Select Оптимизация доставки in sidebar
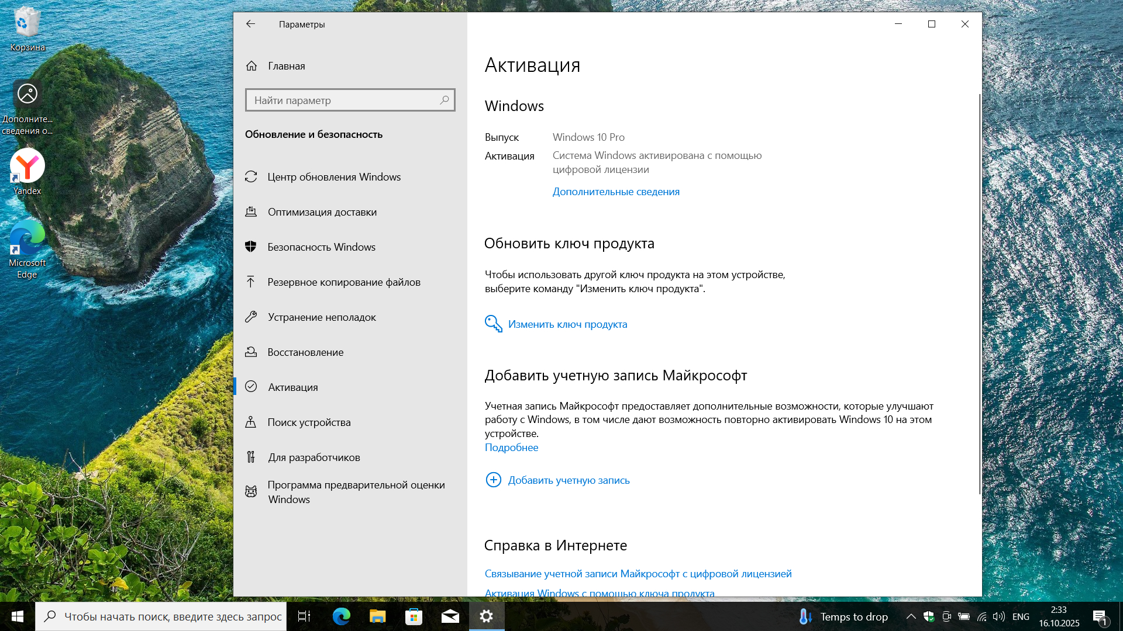 point(322,212)
